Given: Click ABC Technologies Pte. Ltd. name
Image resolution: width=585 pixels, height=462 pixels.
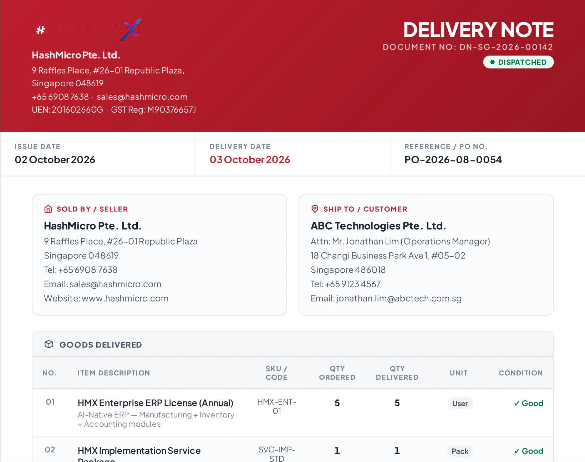Looking at the screenshot, I should pos(378,226).
